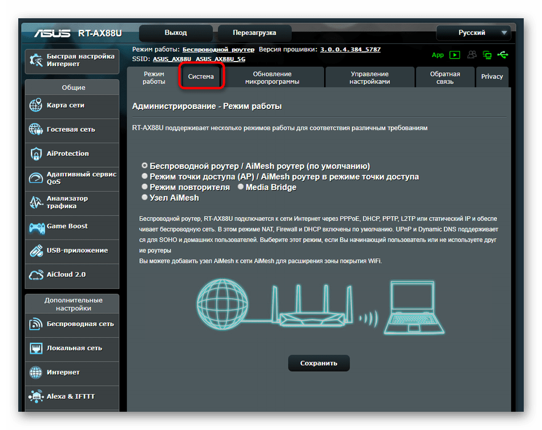The width and height of the screenshot is (542, 430).
Task: Open the Обновление микропрограммы tab
Action: click(x=272, y=78)
